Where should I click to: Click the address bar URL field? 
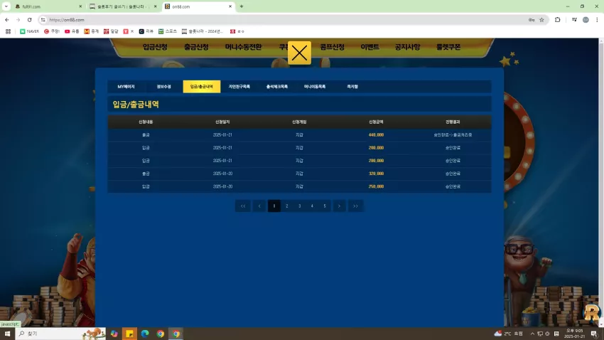point(285,20)
